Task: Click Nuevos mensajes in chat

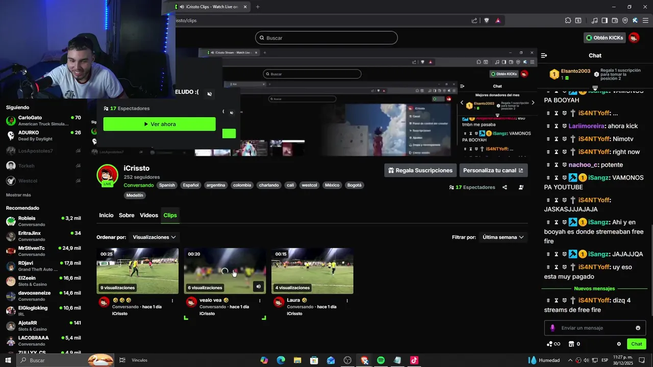Action: pos(594,289)
